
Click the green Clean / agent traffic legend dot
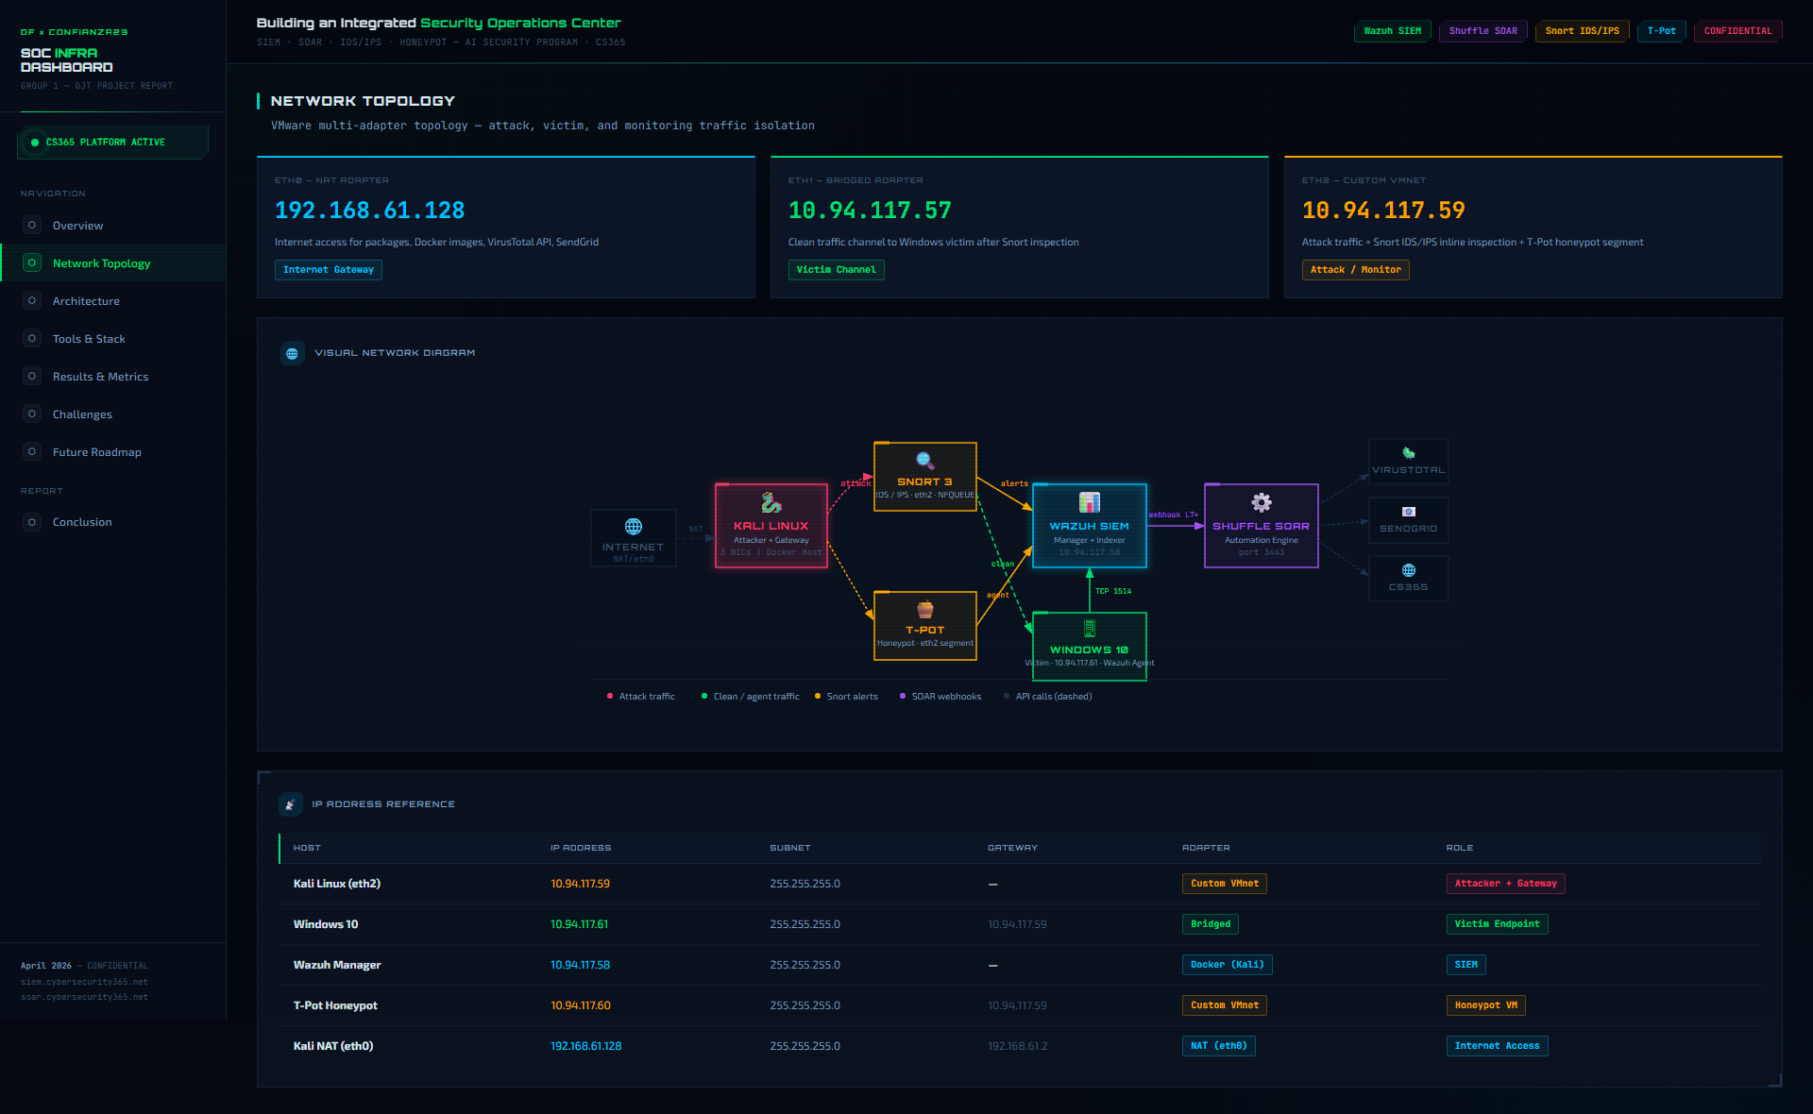coord(704,697)
